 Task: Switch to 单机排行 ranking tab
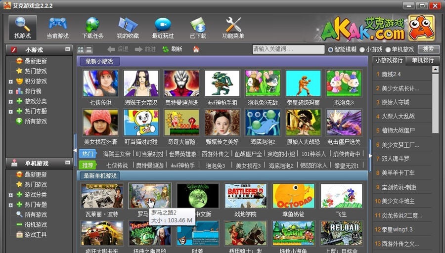pos(423,60)
